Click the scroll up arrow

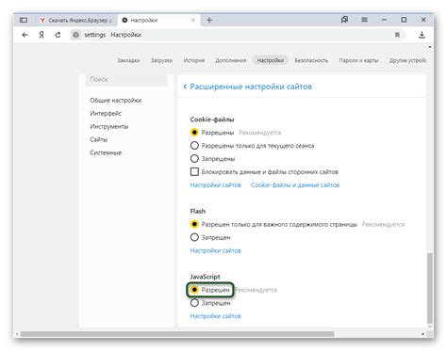(430, 47)
